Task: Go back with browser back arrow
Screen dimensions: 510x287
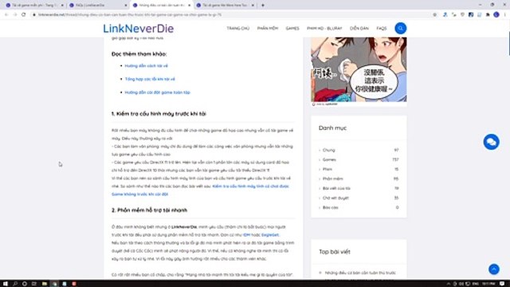Action: 6,14
